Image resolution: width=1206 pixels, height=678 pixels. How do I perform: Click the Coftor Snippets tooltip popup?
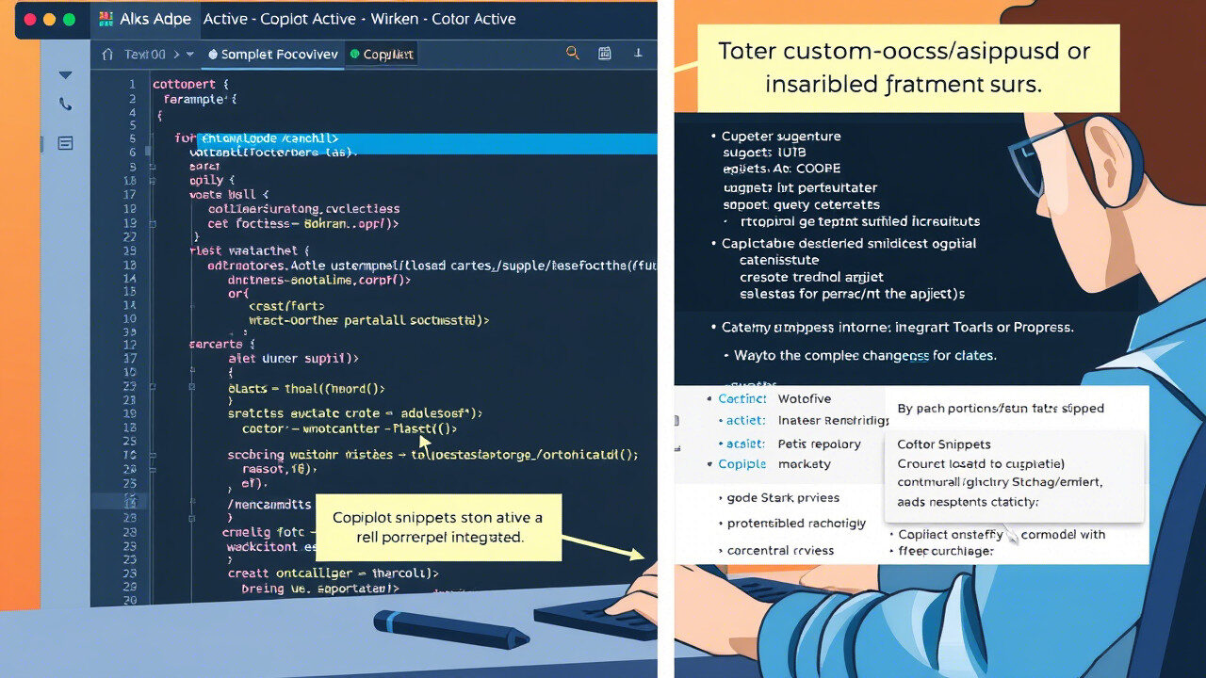(1013, 476)
